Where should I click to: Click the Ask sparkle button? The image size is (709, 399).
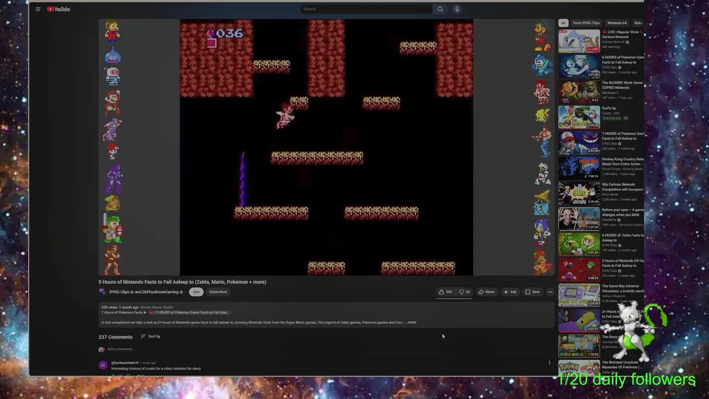click(510, 292)
